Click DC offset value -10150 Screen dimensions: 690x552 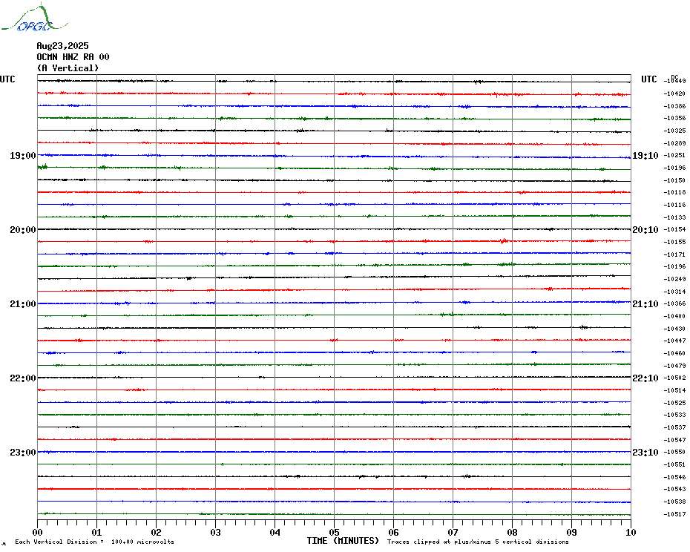pos(675,180)
